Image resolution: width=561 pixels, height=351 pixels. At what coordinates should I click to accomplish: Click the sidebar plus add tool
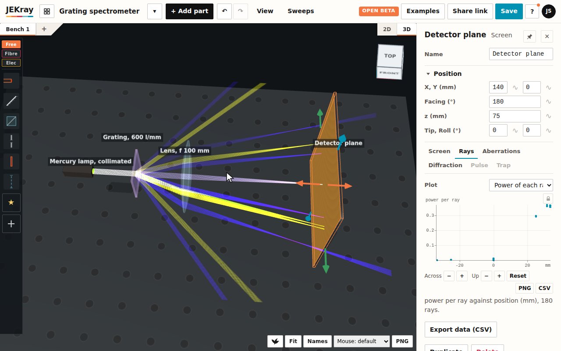(x=11, y=224)
